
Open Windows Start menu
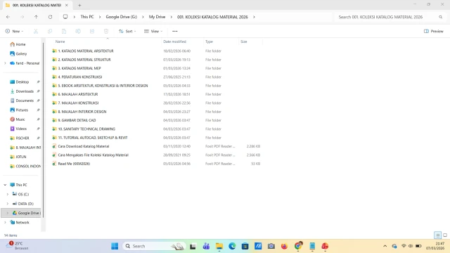(115, 246)
